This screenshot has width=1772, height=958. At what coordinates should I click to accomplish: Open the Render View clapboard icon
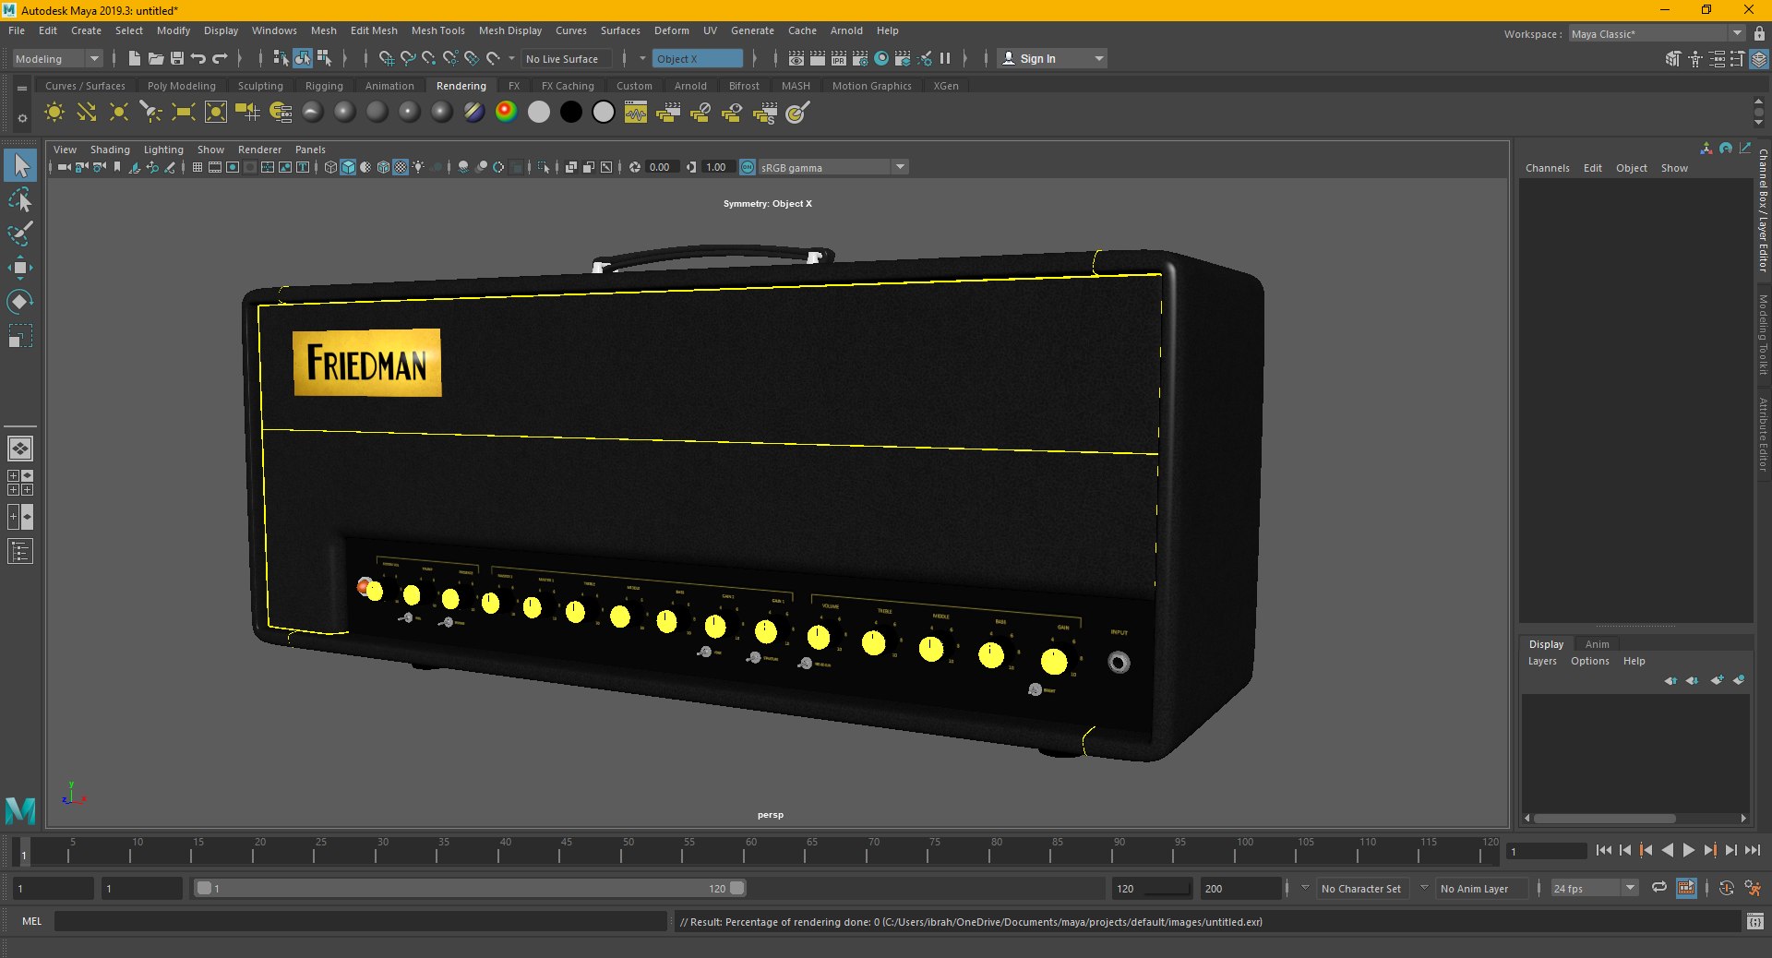tap(796, 58)
